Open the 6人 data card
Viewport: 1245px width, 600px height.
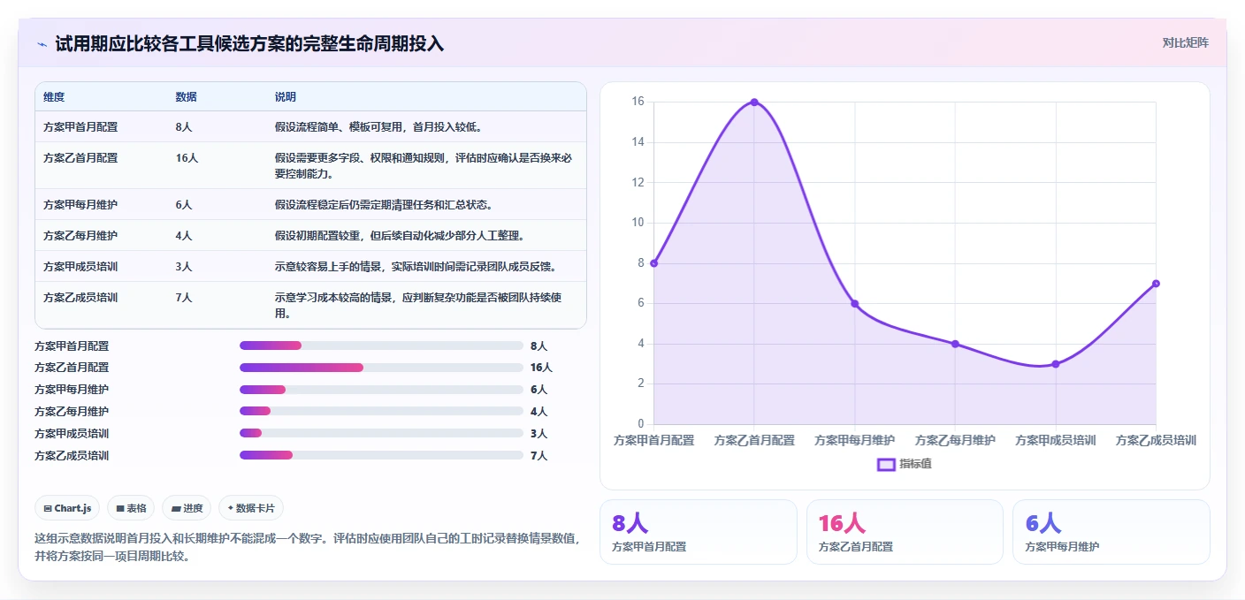(x=1111, y=532)
